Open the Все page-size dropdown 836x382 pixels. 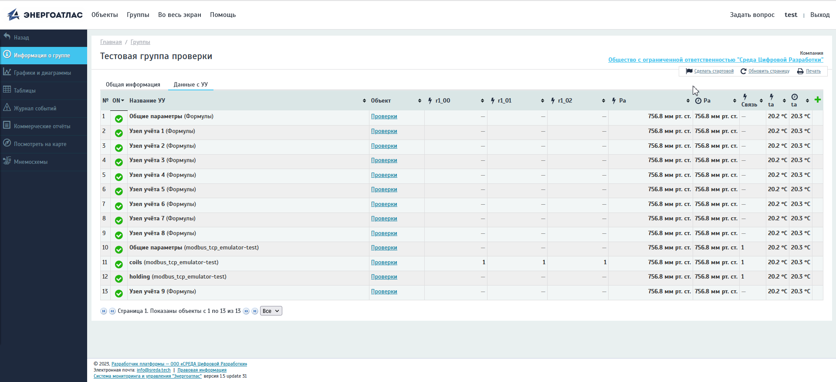click(271, 311)
